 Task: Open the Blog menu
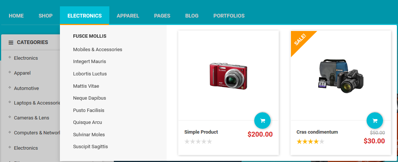192,16
